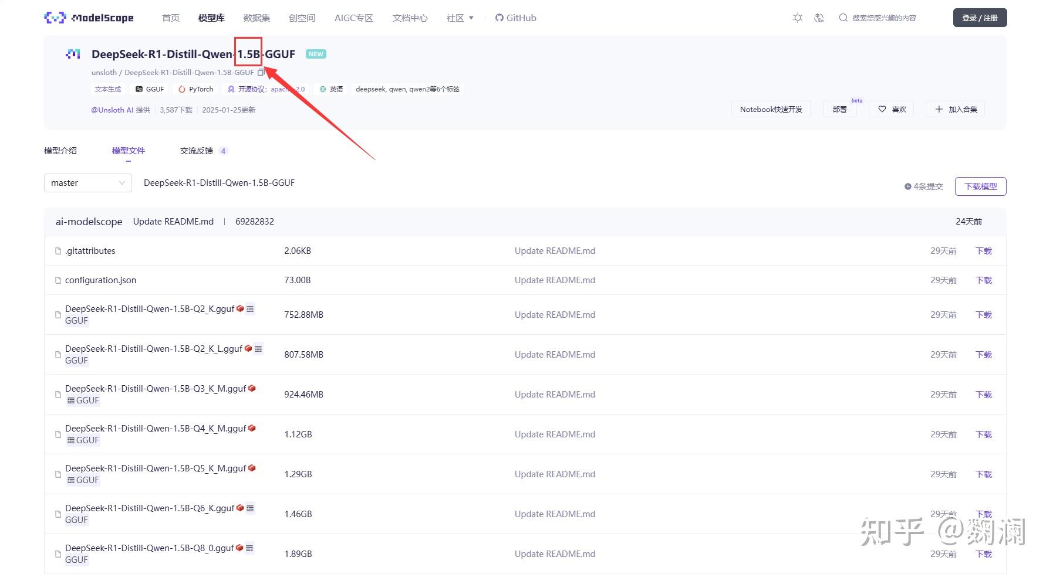This screenshot has width=1053, height=574.
Task: Click the 下载模型 button
Action: (x=980, y=186)
